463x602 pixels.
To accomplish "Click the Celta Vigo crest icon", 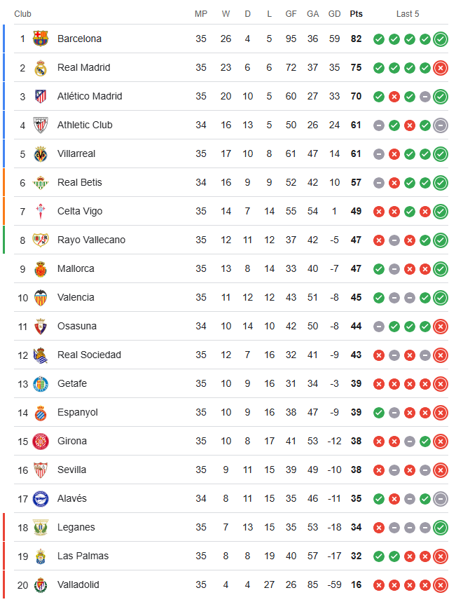I will tap(41, 212).
